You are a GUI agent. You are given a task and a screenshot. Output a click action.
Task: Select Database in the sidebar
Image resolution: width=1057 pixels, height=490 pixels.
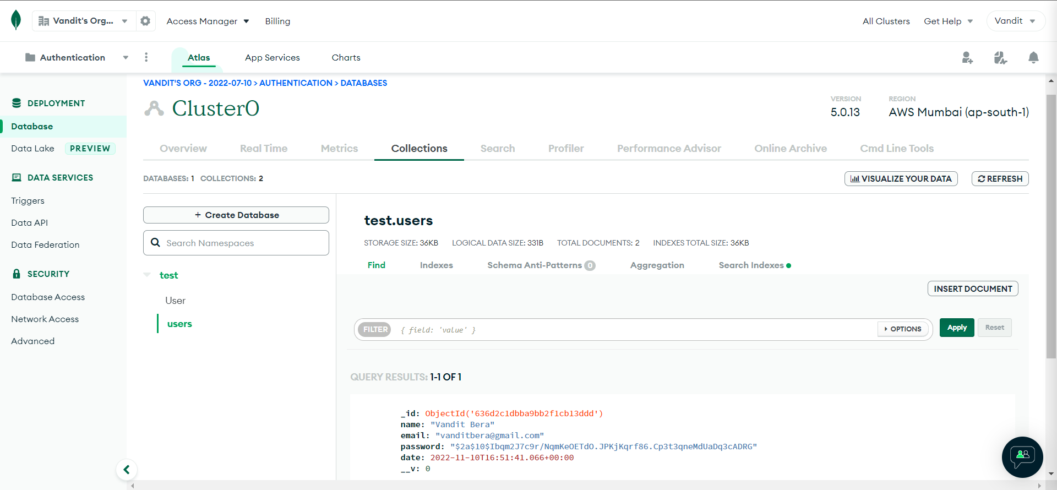point(63,126)
